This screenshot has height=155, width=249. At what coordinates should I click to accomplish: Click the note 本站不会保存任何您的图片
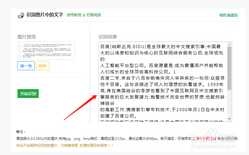(x=65, y=146)
